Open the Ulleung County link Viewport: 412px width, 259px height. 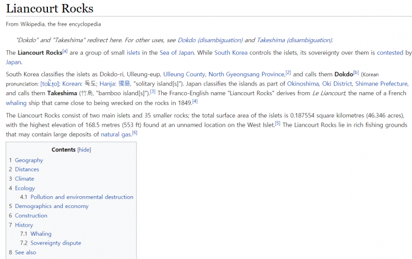[x=184, y=74]
